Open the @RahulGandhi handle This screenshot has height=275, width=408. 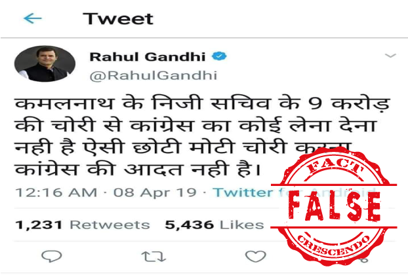[x=153, y=75]
